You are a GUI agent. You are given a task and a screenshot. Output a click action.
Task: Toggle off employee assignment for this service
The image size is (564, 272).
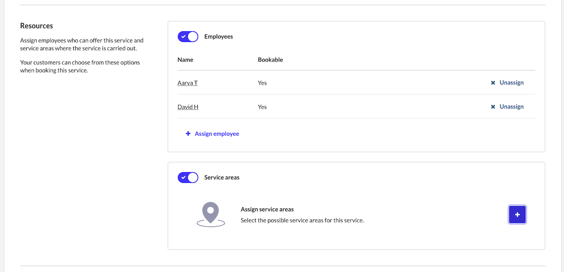pos(188,36)
